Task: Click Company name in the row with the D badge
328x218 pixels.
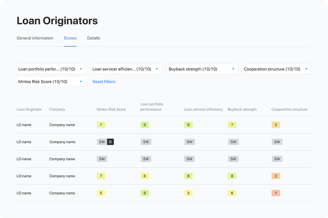Action: point(62,142)
